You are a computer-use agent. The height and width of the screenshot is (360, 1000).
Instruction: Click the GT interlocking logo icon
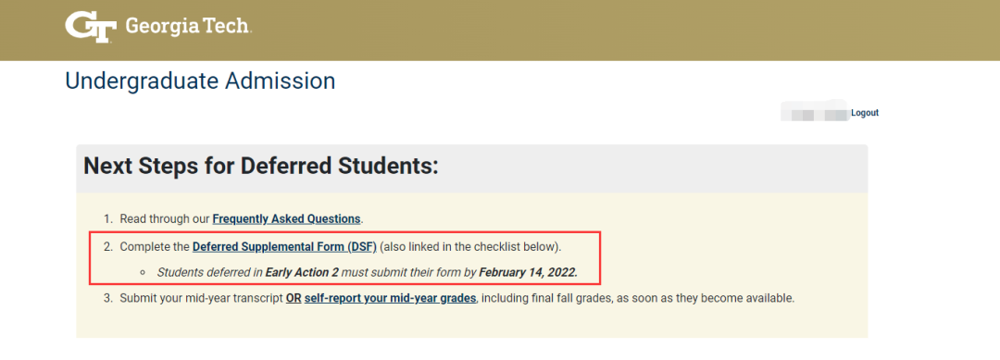[x=91, y=27]
